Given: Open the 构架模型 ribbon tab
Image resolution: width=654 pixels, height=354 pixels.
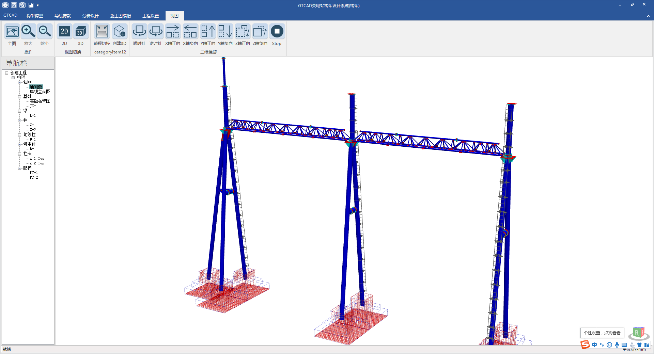Looking at the screenshot, I should (35, 16).
